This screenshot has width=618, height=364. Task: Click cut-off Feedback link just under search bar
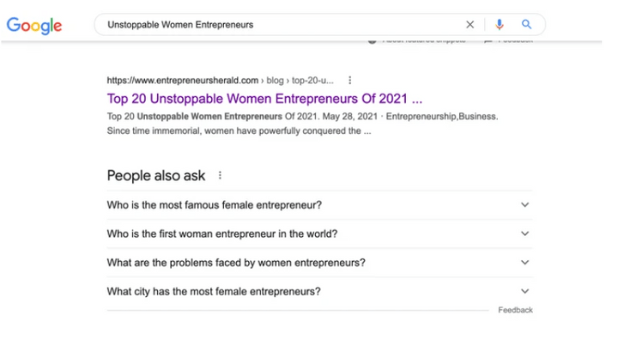(x=513, y=40)
